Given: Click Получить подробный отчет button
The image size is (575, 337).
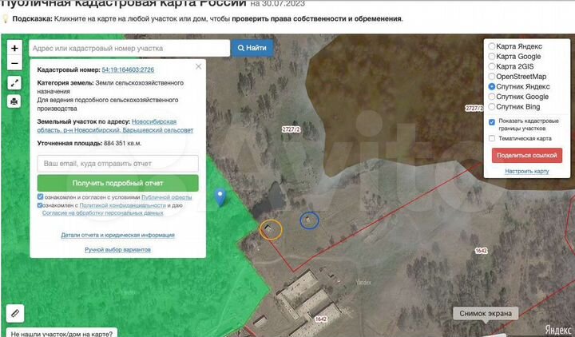Looking at the screenshot, I should (117, 183).
